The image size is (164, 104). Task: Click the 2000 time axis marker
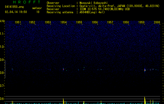[x=157, y=22]
